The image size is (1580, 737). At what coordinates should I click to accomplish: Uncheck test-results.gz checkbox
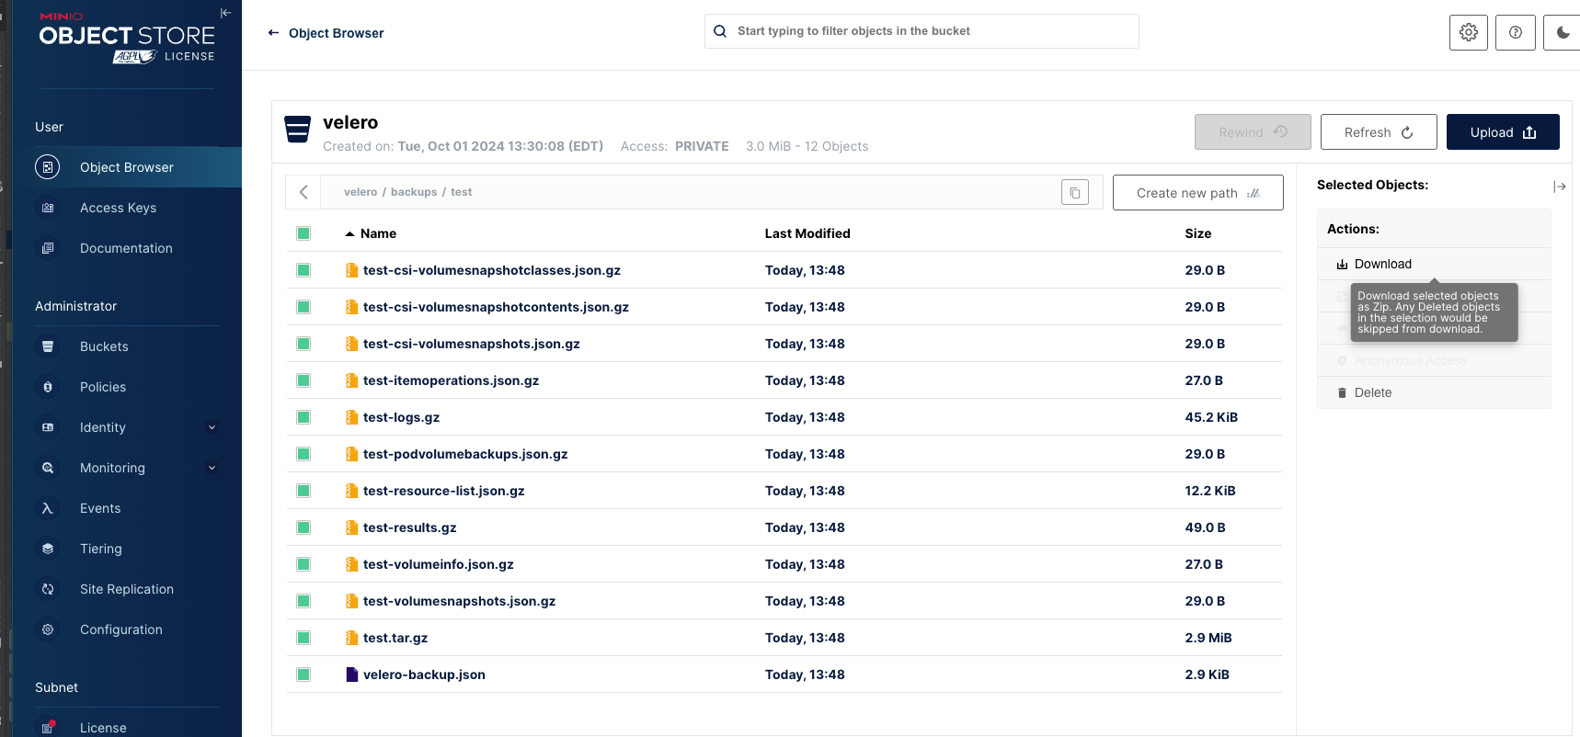303,527
